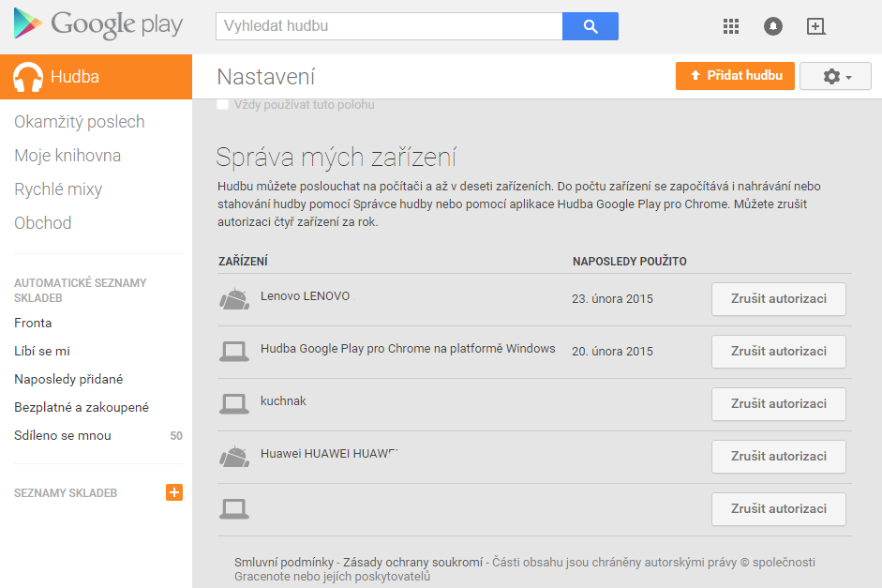Open the Google apps grid icon
The height and width of the screenshot is (588, 882).
coord(731,25)
